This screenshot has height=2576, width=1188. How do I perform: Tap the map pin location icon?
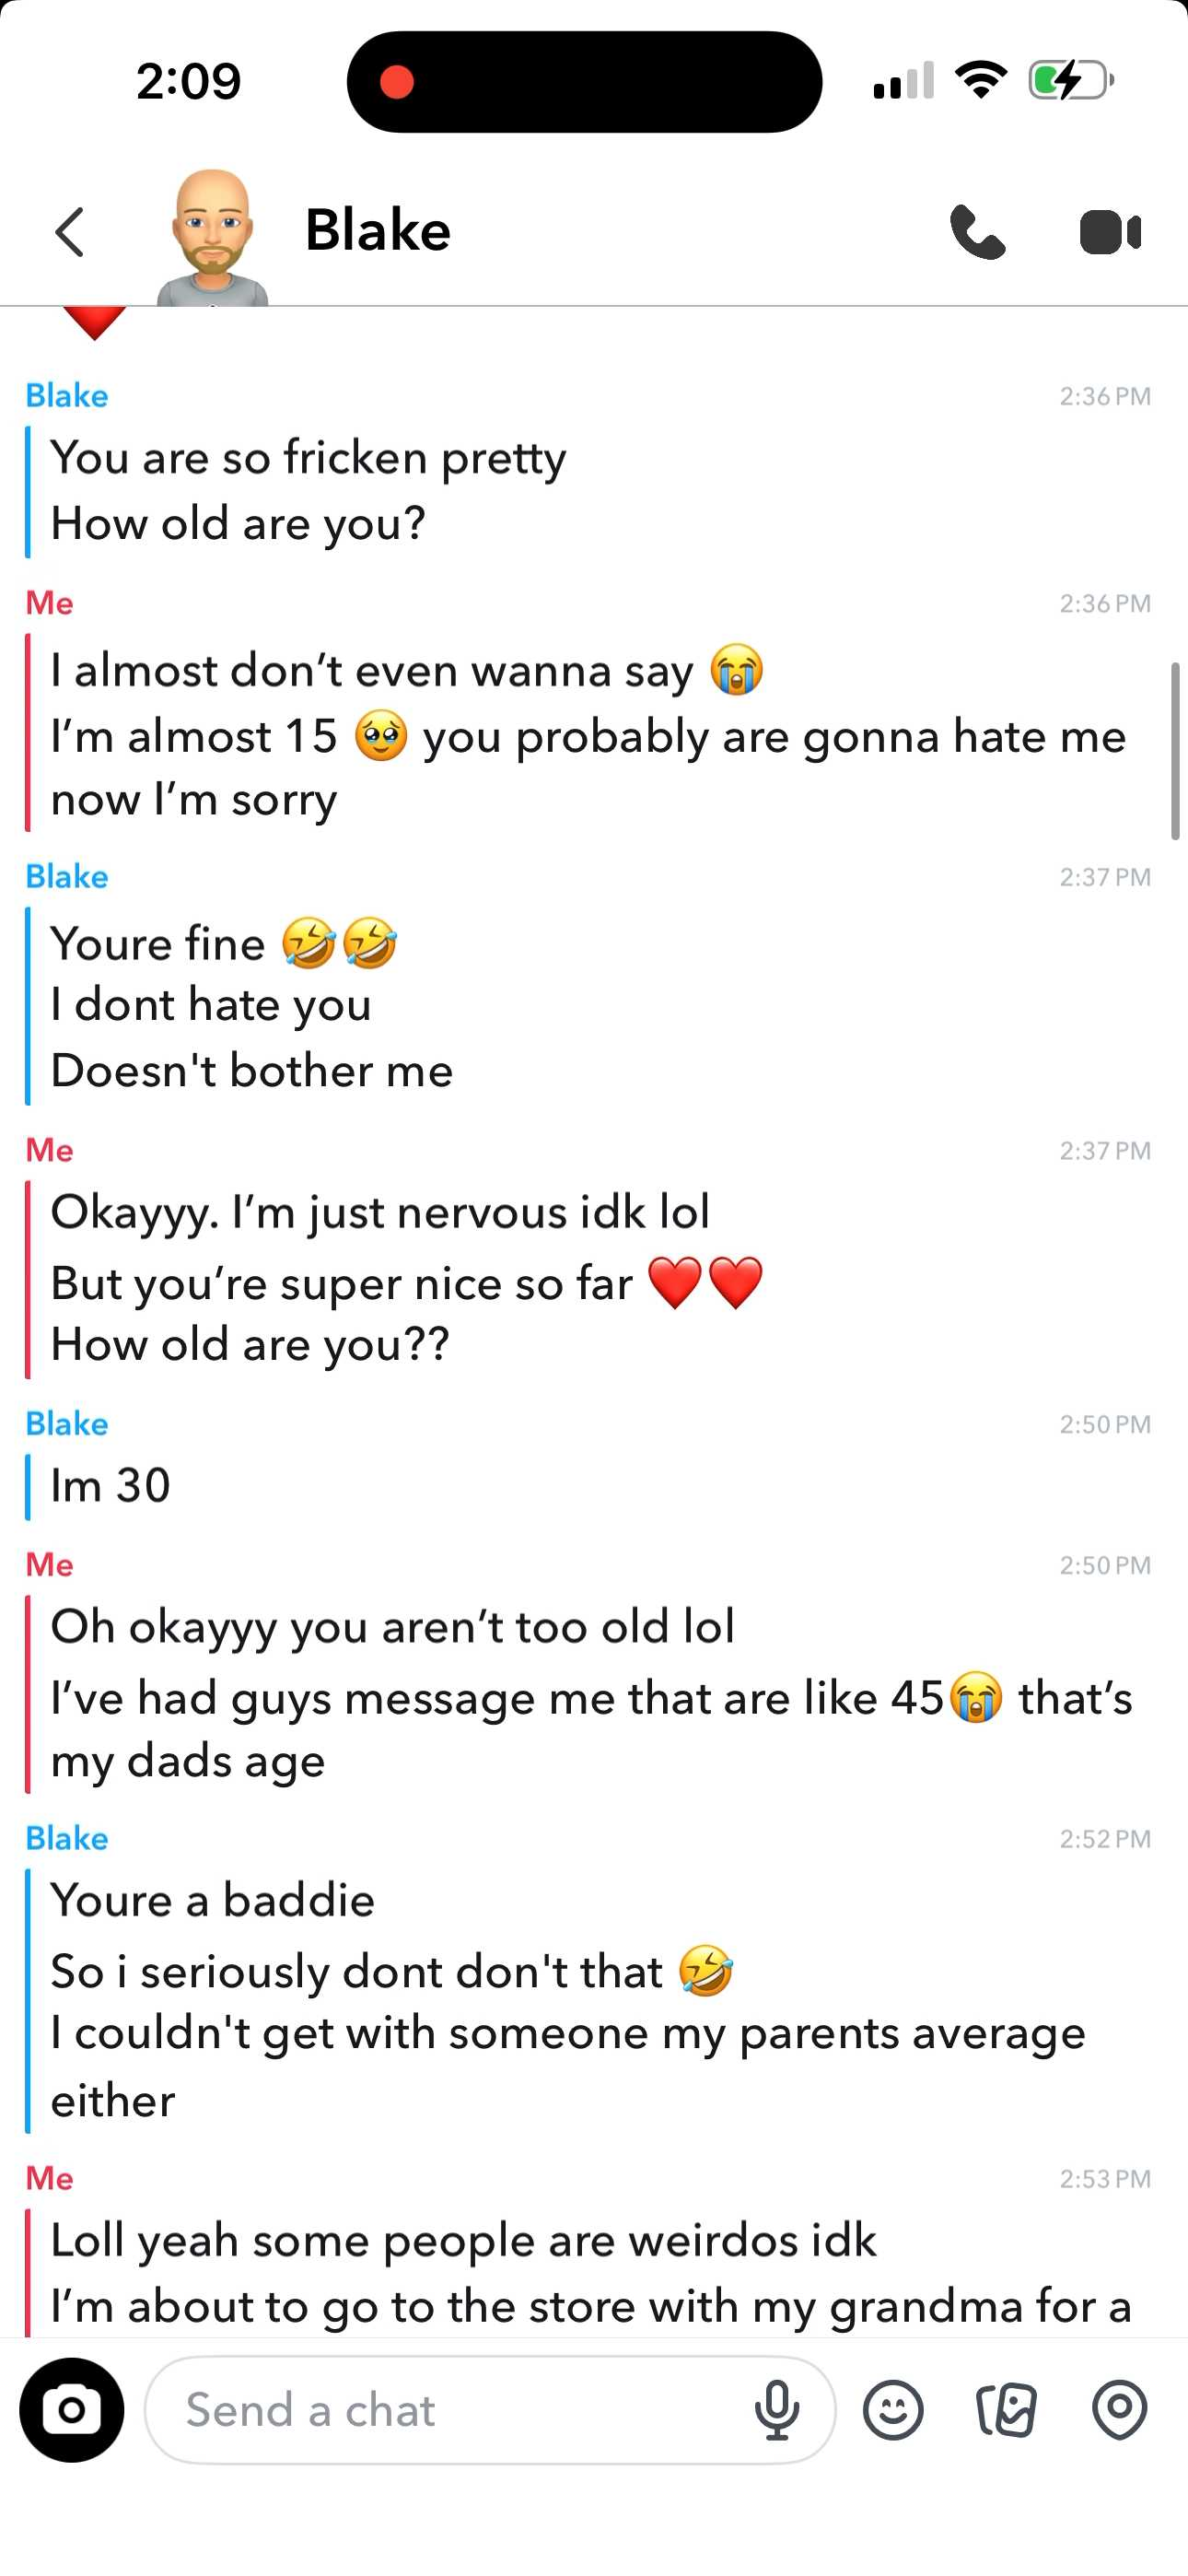pyautogui.click(x=1119, y=2410)
